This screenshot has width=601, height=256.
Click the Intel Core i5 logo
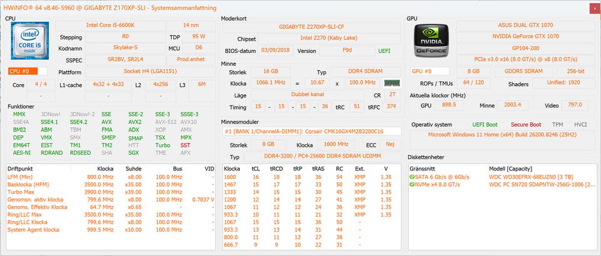click(x=29, y=41)
